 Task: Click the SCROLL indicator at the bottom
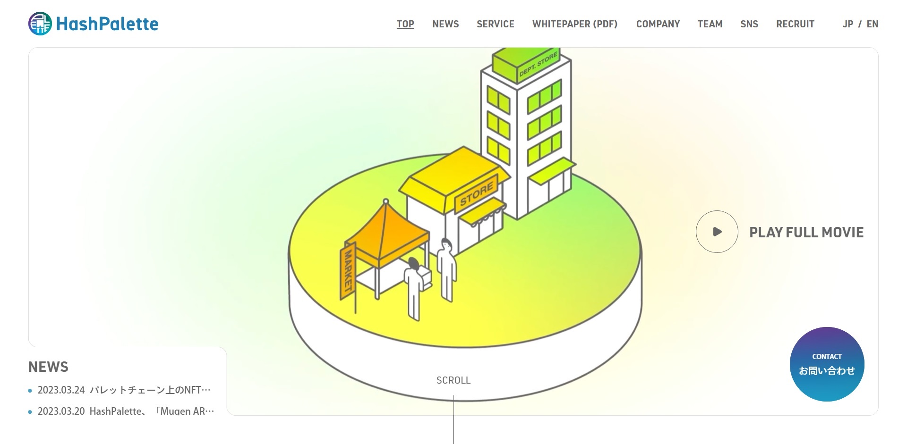453,380
